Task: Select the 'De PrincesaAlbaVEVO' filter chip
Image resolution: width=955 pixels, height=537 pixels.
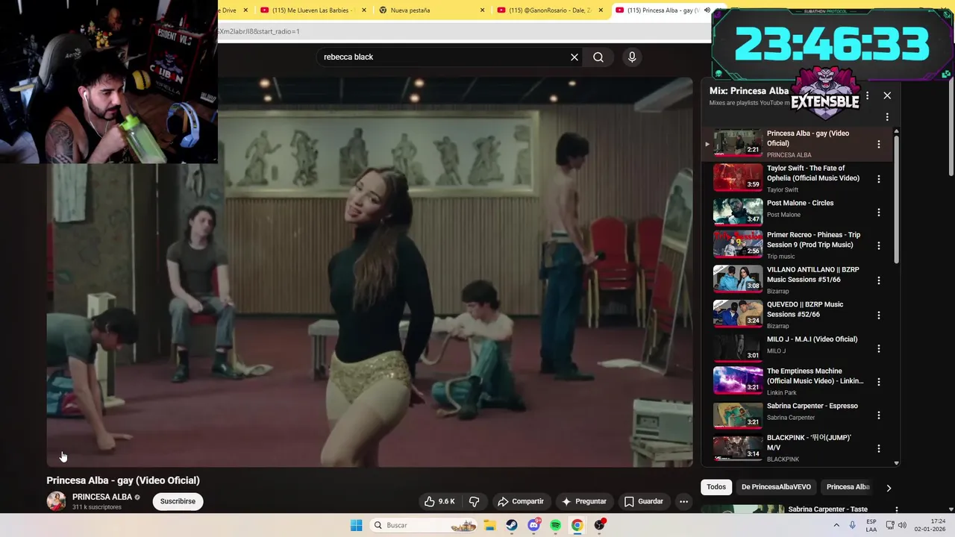Action: (x=776, y=487)
